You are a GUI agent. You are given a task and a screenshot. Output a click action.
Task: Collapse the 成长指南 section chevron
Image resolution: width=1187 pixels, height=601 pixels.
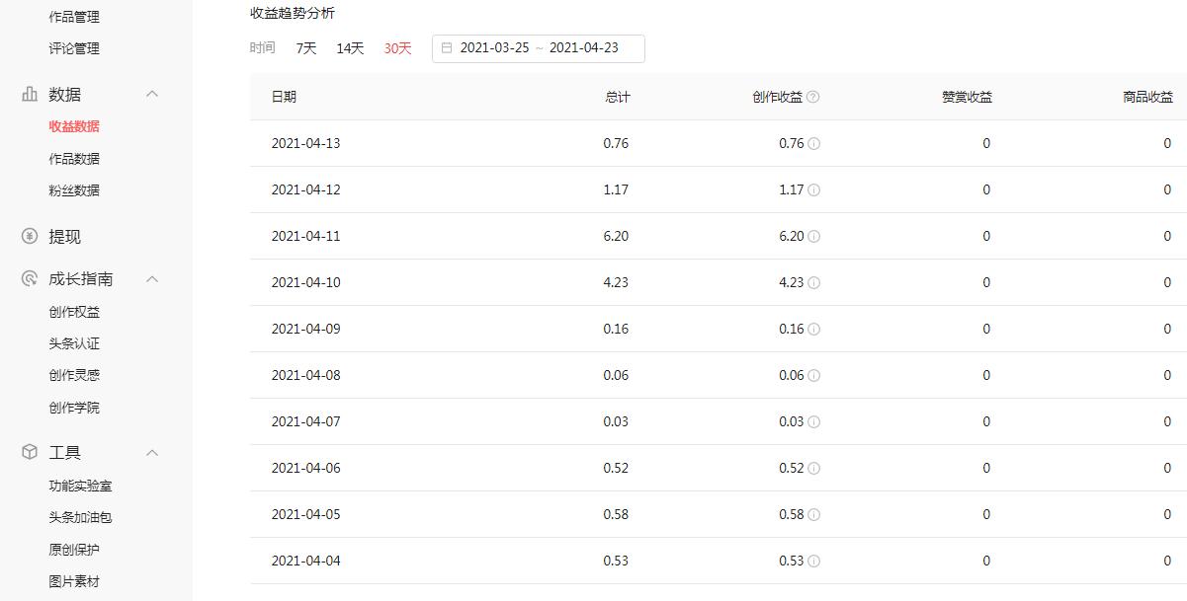tap(152, 279)
